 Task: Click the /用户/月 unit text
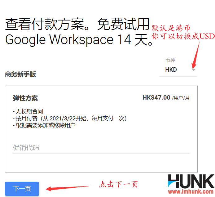181,98
